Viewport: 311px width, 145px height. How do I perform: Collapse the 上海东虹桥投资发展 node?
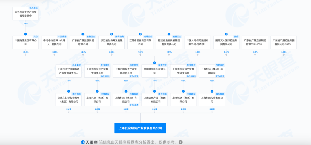69,91
